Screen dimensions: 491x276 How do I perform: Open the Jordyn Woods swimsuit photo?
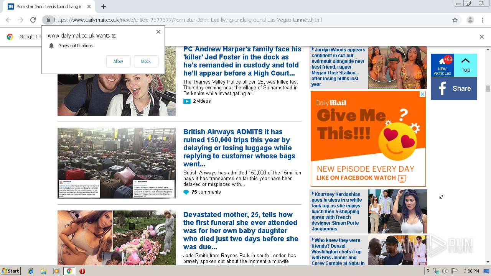[x=397, y=67]
